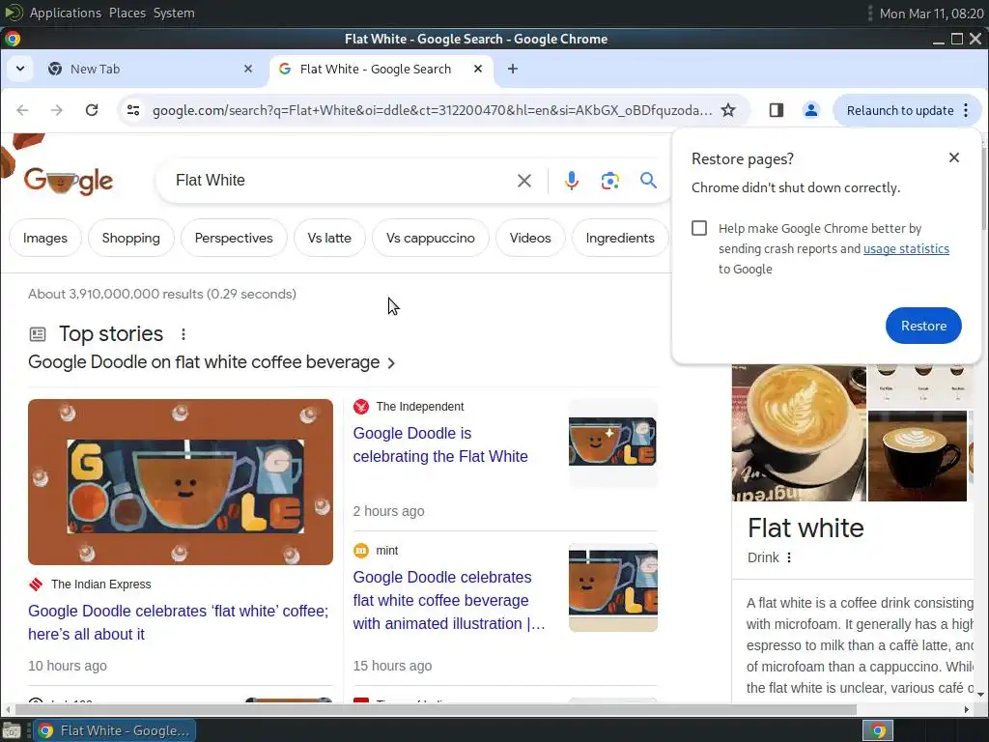The width and height of the screenshot is (989, 742).
Task: Open Indian Express flat white coffee article
Action: (178, 623)
